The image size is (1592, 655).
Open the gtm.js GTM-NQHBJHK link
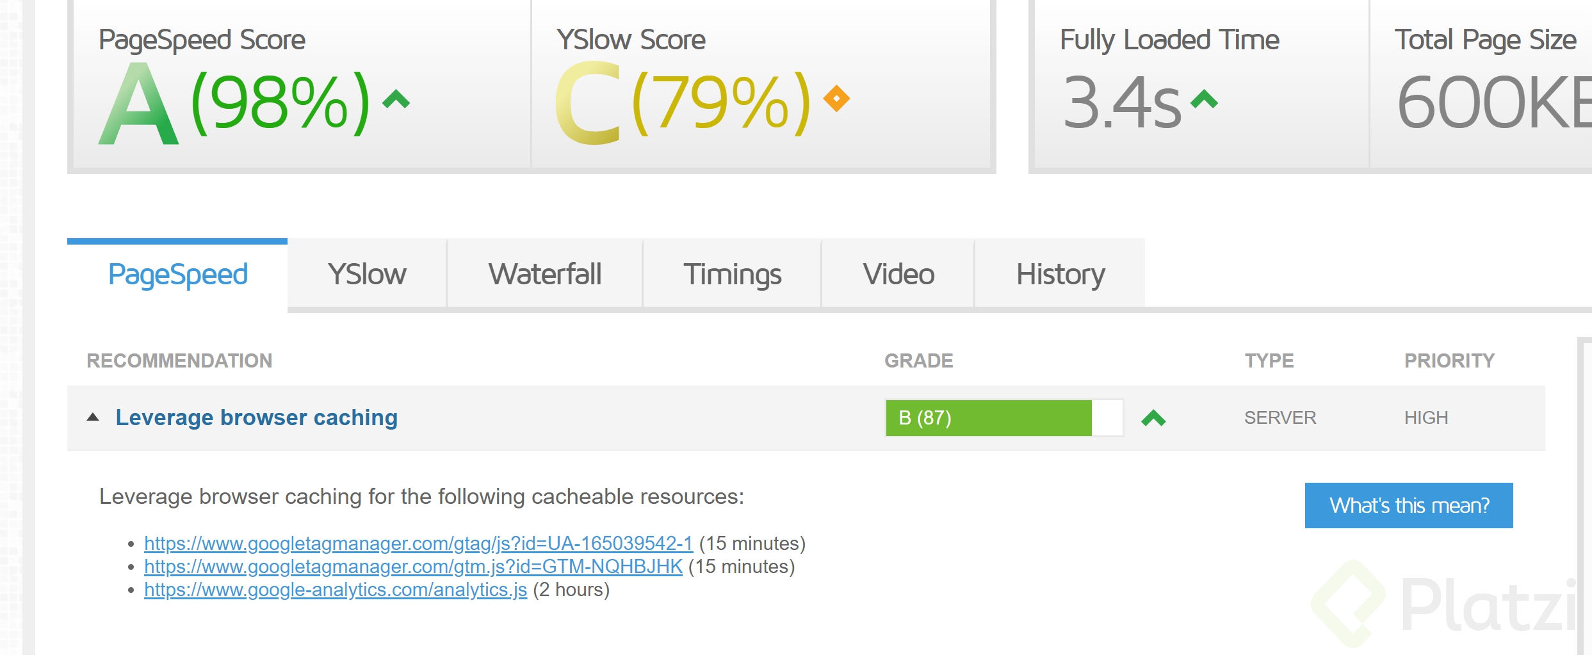[413, 567]
